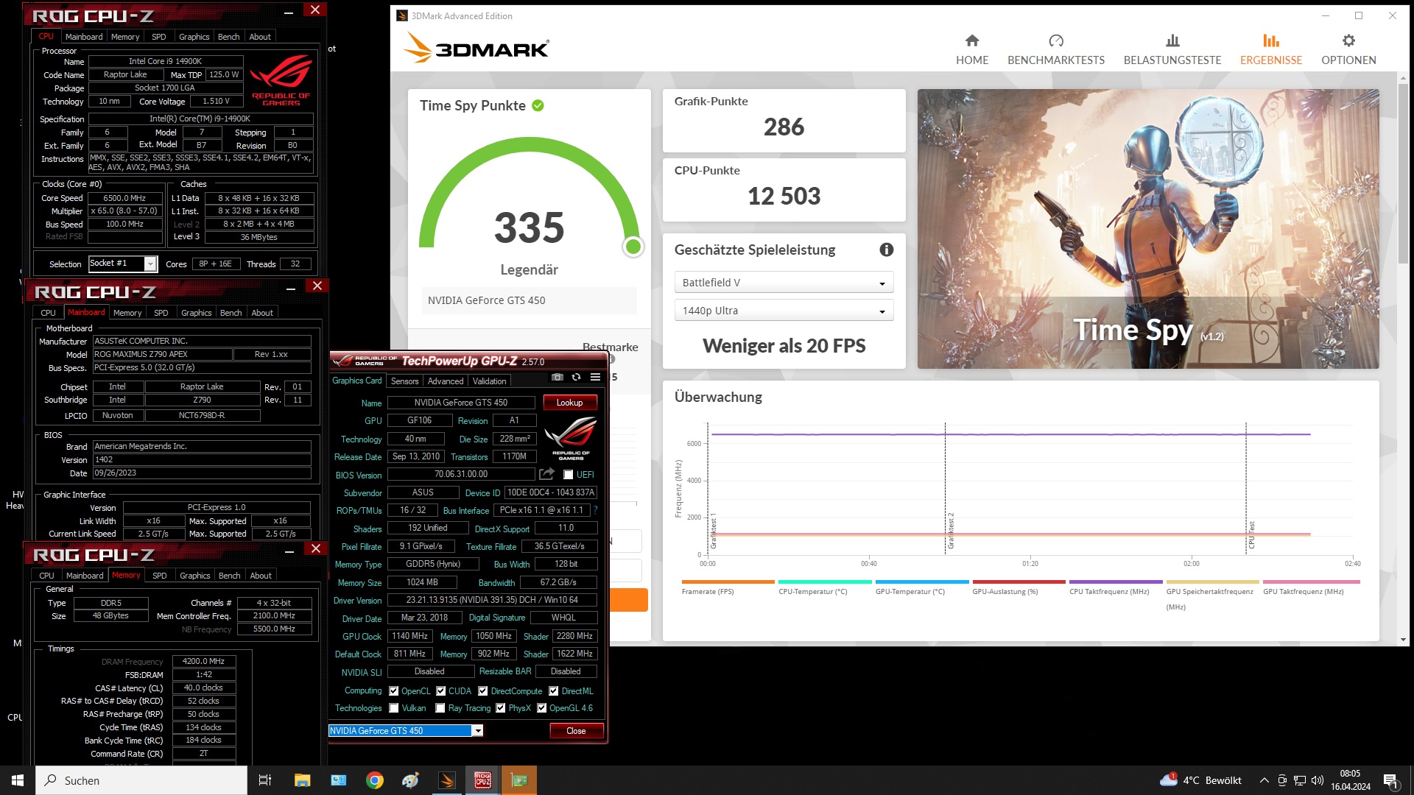Open SPD tab in top CPU-Z window
Image resolution: width=1414 pixels, height=795 pixels.
point(159,37)
